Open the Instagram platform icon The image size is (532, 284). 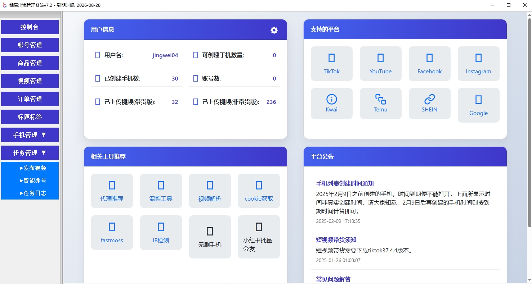click(x=478, y=63)
